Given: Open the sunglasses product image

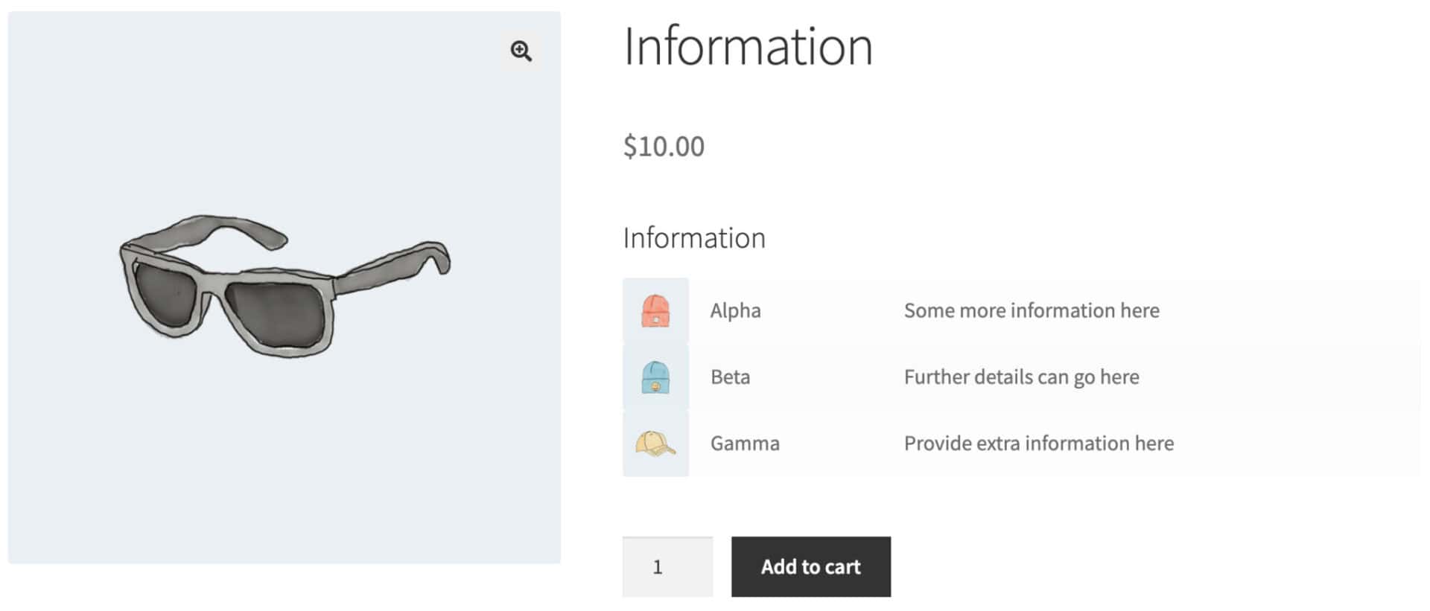Looking at the screenshot, I should 284,287.
